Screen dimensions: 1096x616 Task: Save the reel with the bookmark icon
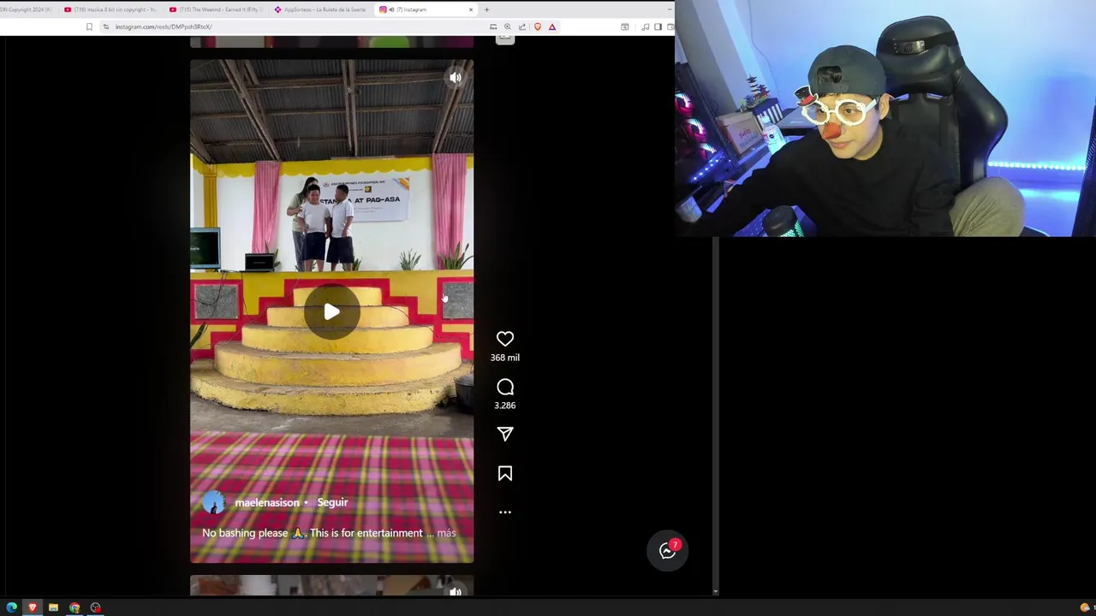[x=505, y=473]
